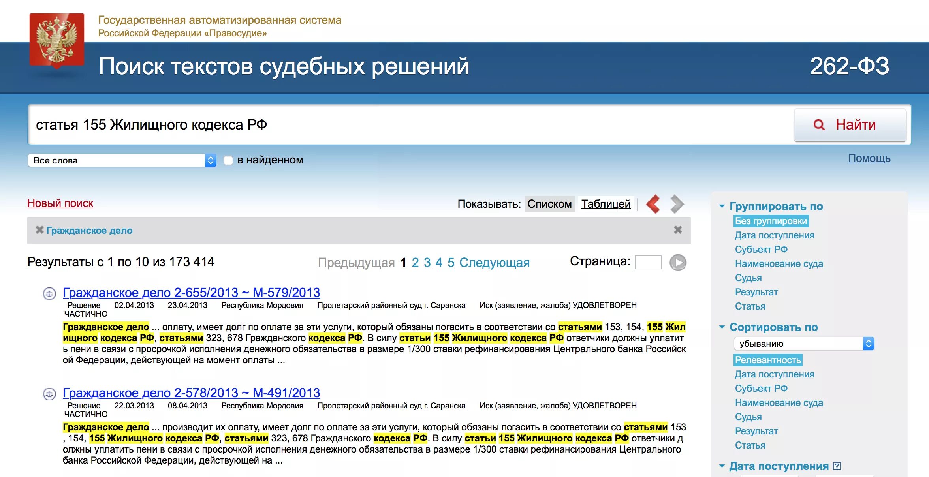Image resolution: width=929 pixels, height=477 pixels.
Task: Sort results by Результат
Action: click(x=756, y=431)
